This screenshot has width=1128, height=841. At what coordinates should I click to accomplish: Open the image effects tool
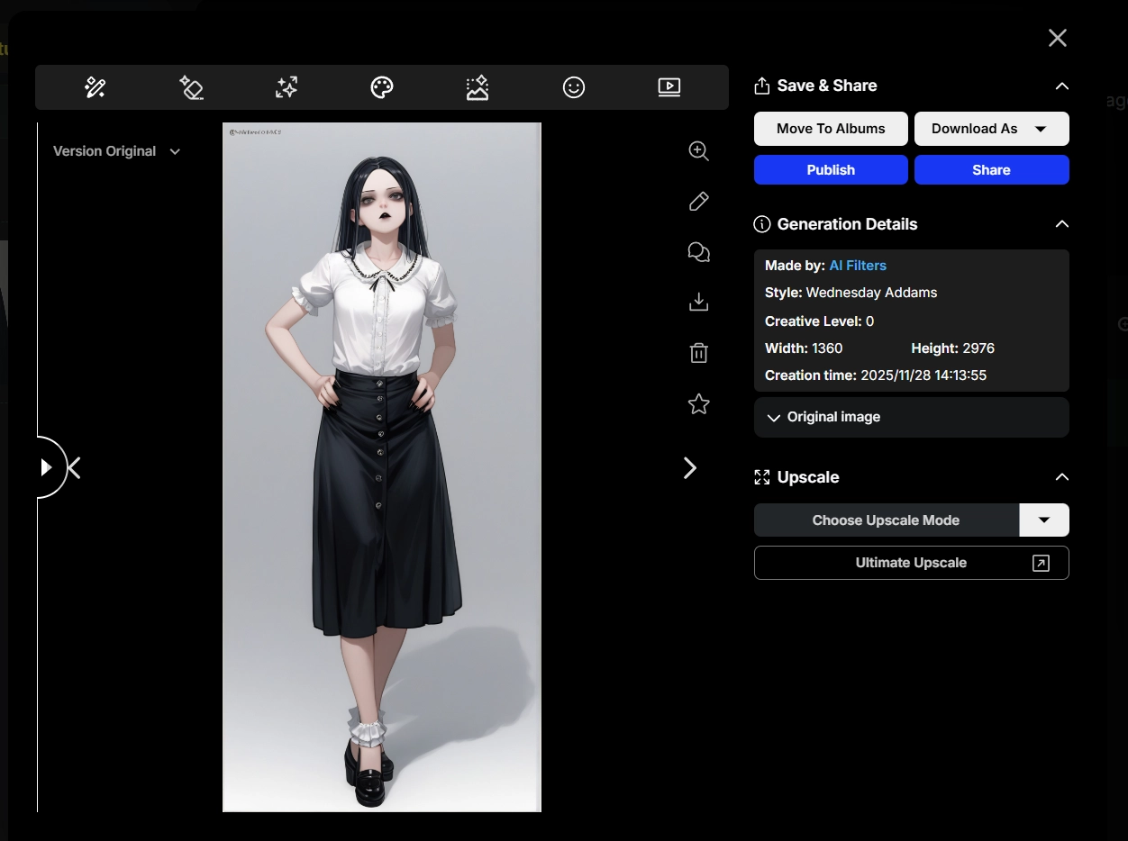(x=477, y=86)
